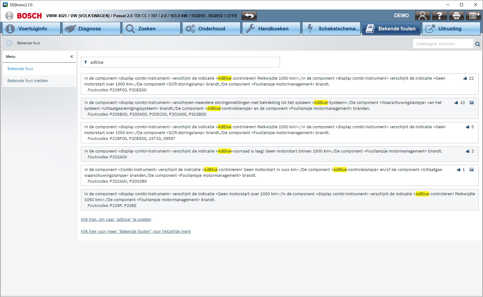Click the filter funnel icon
The width and height of the screenshot is (483, 297).
point(86,62)
